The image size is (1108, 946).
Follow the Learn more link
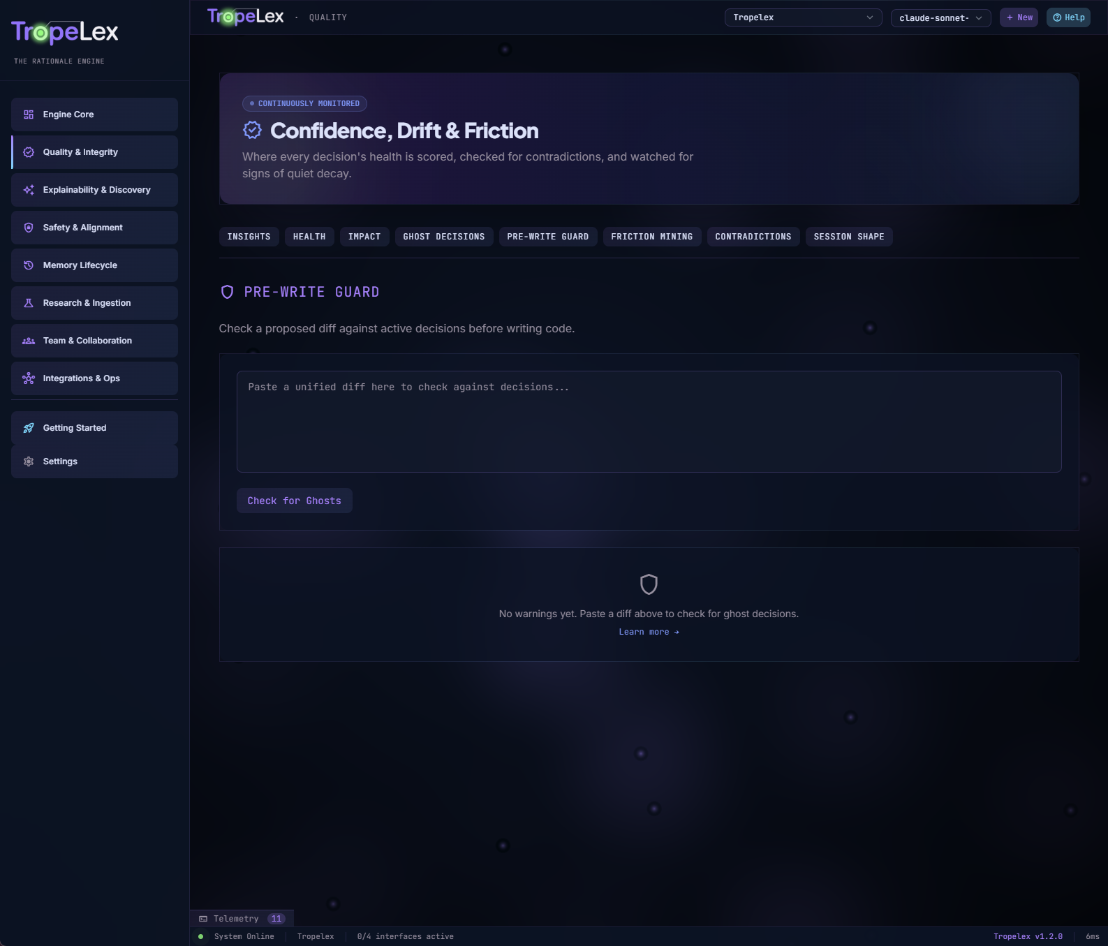point(649,632)
